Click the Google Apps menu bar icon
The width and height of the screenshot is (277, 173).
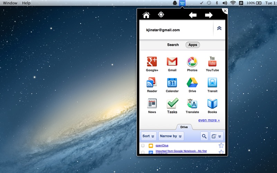click(x=182, y=3)
